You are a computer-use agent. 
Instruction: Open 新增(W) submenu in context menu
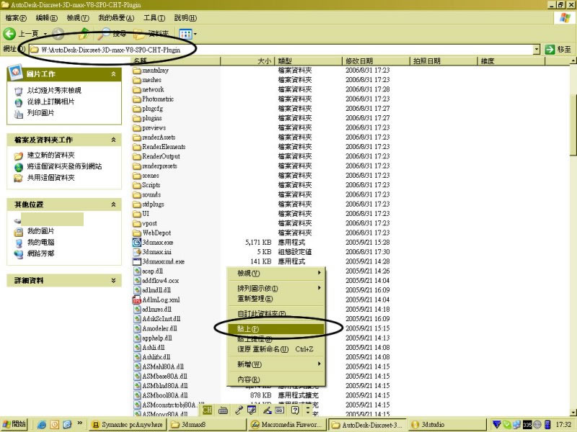pos(276,364)
